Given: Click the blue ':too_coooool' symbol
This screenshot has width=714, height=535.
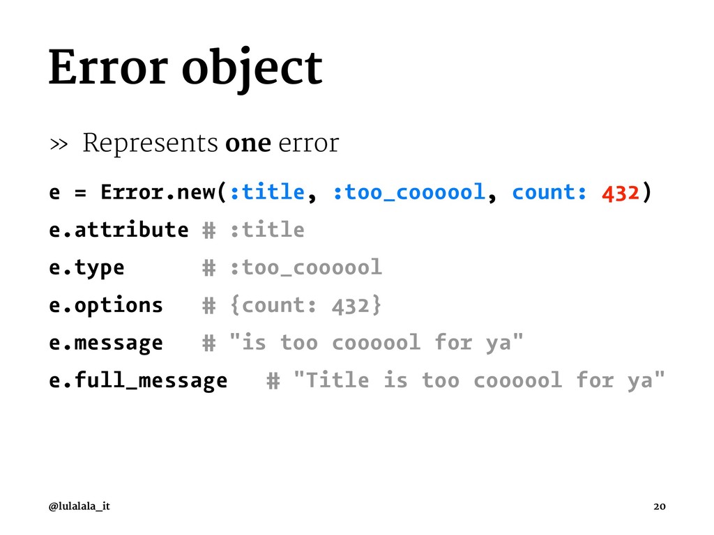Looking at the screenshot, I should coord(409,192).
